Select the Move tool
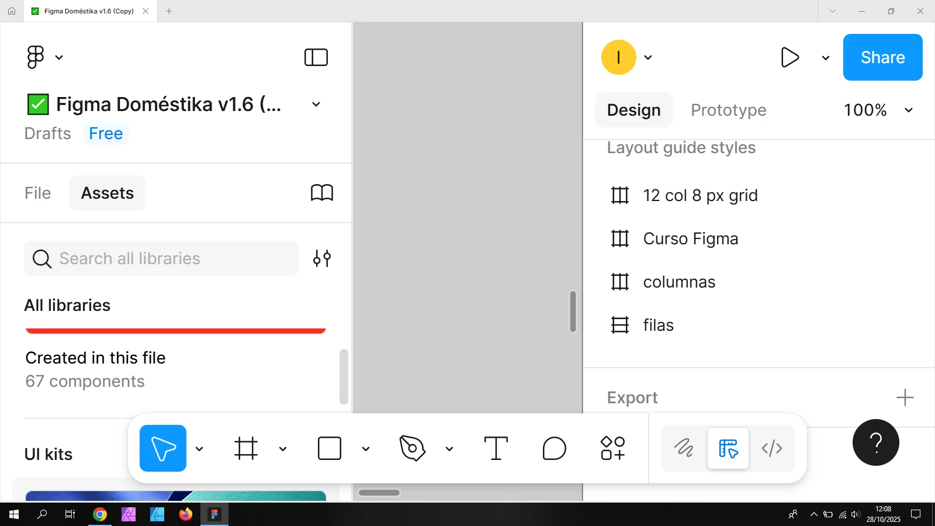 point(163,448)
